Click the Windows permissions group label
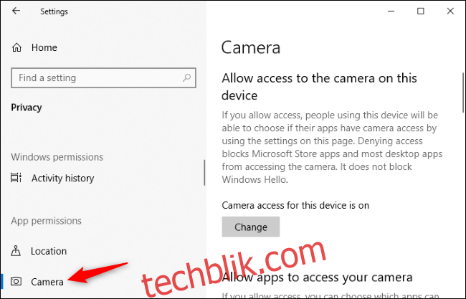Screen dimensions: 466x299 click(x=57, y=157)
